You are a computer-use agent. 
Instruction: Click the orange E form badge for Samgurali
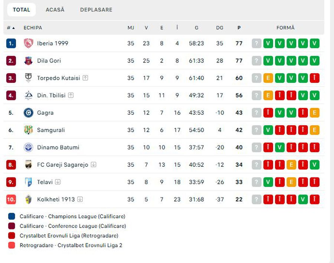tap(315, 130)
